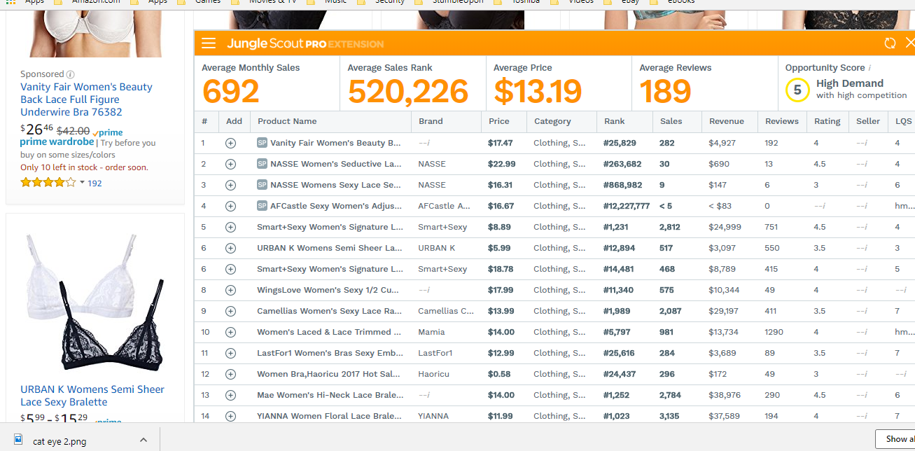Image resolution: width=915 pixels, height=451 pixels.
Task: Click the price cell $0.58
Action: tap(499, 374)
